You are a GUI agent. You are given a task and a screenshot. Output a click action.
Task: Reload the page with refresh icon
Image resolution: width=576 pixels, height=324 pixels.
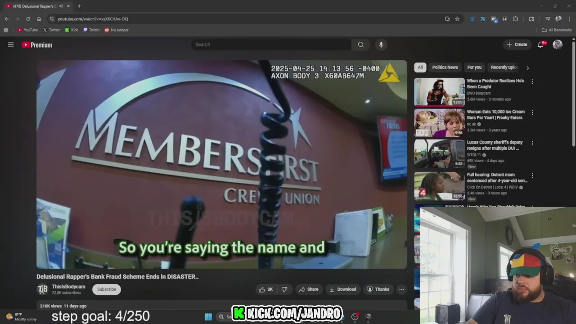28,19
